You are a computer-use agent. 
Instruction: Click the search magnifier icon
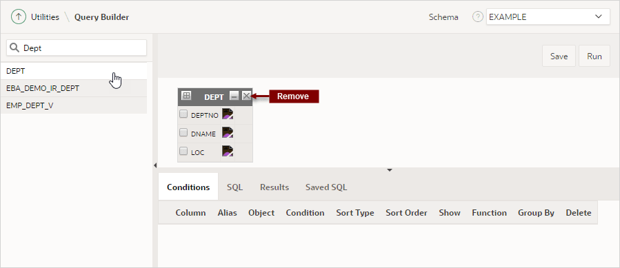point(14,48)
